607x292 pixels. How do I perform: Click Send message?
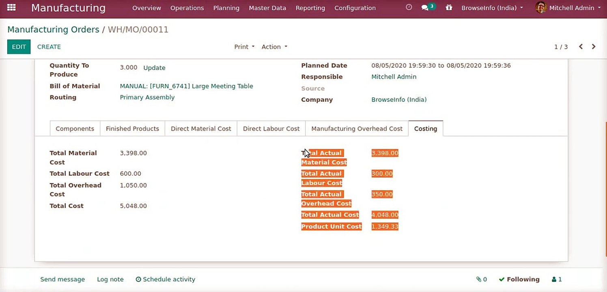(x=62, y=279)
